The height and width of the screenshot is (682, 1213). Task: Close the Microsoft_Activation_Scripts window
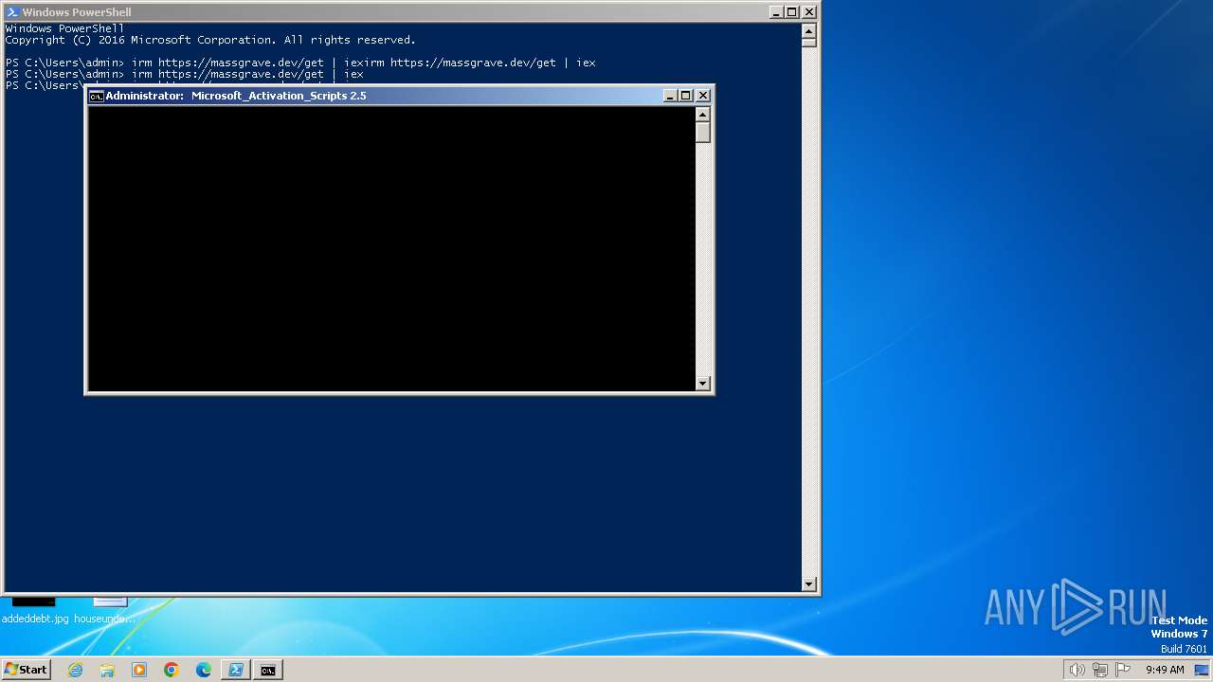click(x=703, y=96)
